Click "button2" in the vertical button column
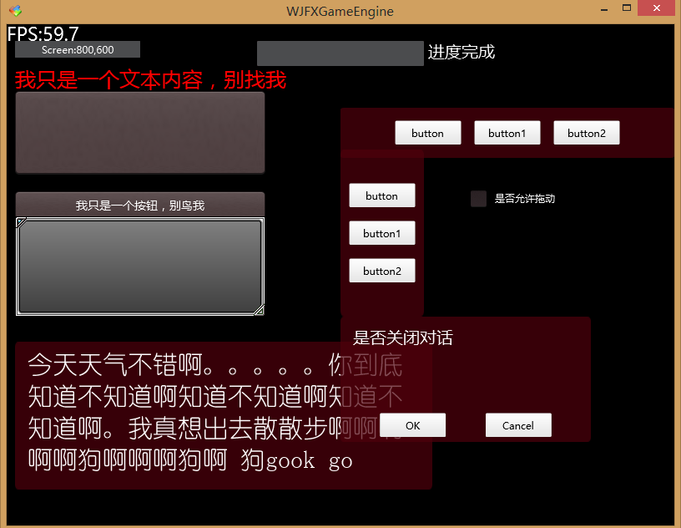Image resolution: width=681 pixels, height=528 pixels. point(381,271)
